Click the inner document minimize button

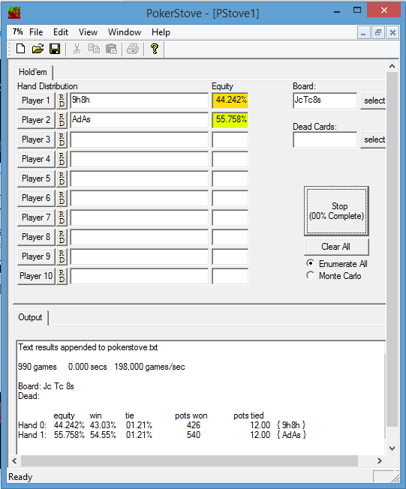pyautogui.click(x=363, y=32)
